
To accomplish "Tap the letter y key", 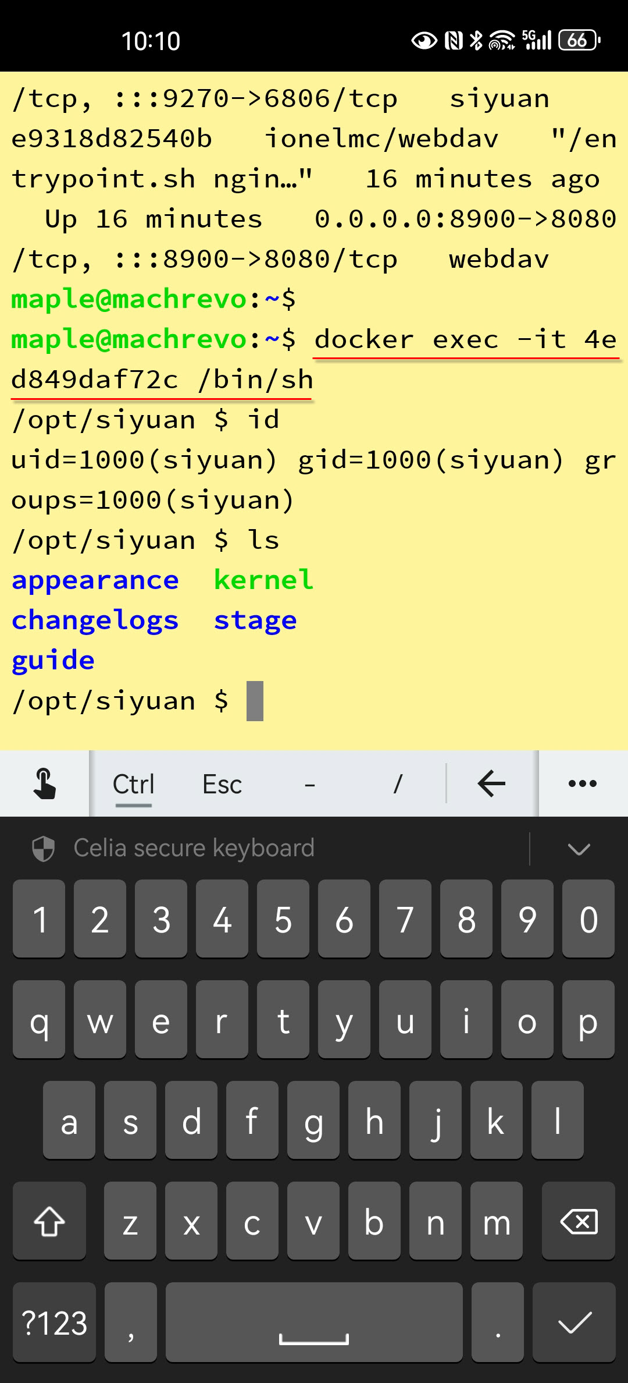I will (344, 1019).
